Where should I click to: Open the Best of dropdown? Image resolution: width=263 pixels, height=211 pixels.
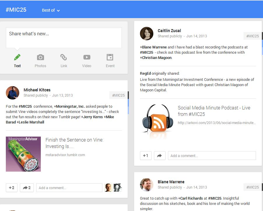(x=50, y=10)
